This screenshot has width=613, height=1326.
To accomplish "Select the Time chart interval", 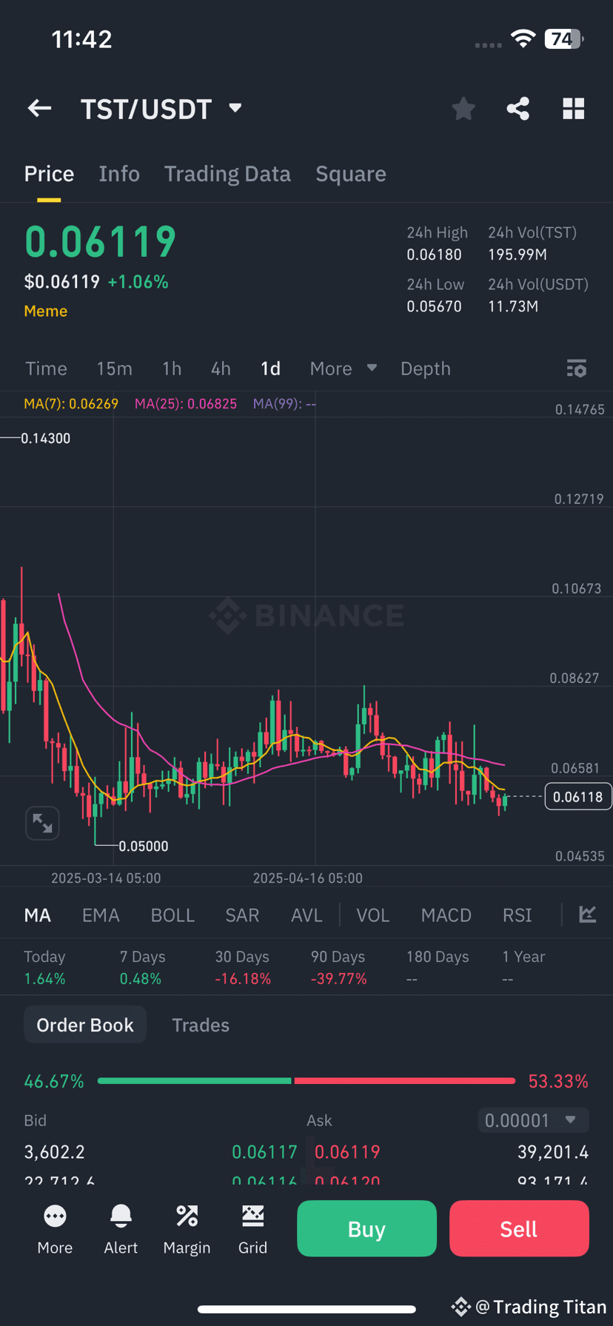I will (x=46, y=368).
